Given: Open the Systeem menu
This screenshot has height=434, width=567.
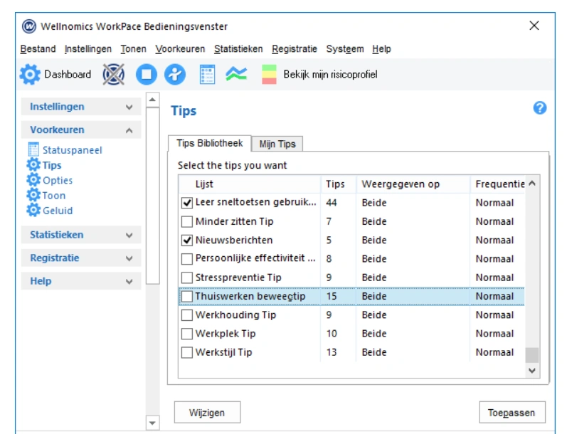Looking at the screenshot, I should click(345, 49).
